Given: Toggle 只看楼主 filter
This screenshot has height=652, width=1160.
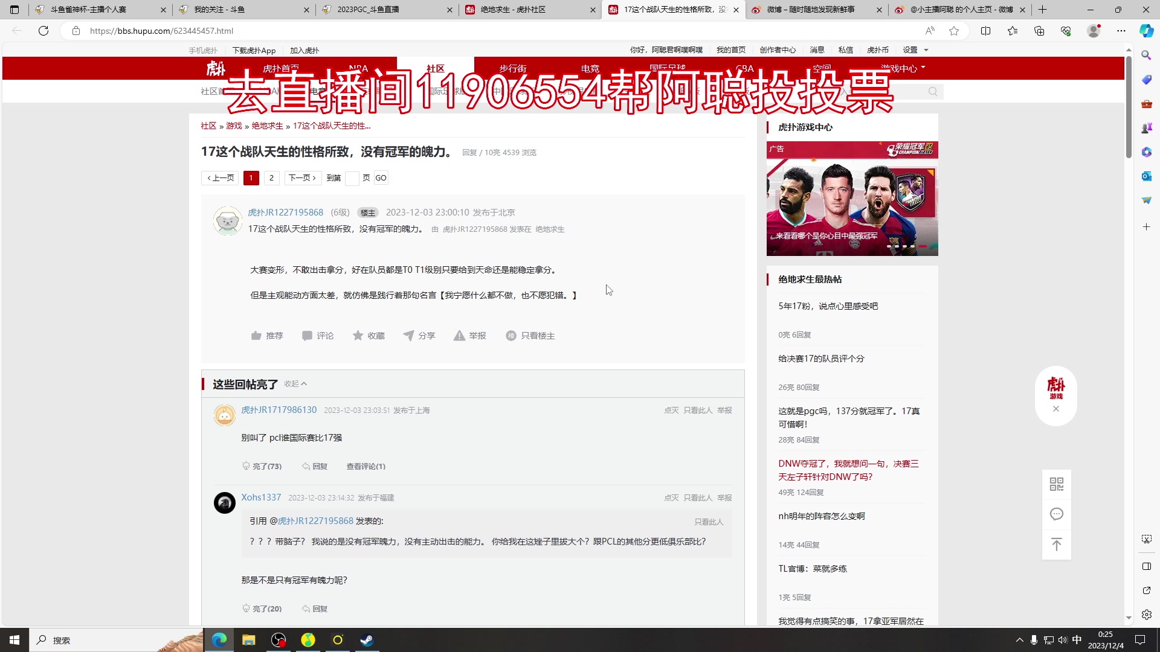Looking at the screenshot, I should (530, 336).
